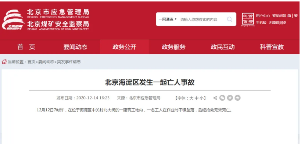
Task: Click the search text input field
Action: 200,19
